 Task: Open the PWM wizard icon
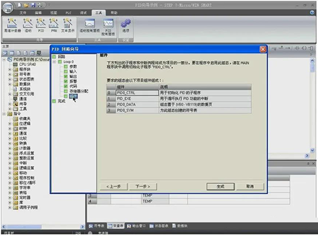pos(54,25)
